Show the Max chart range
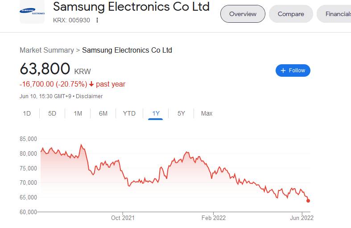This screenshot has height=228, width=351. 206,113
